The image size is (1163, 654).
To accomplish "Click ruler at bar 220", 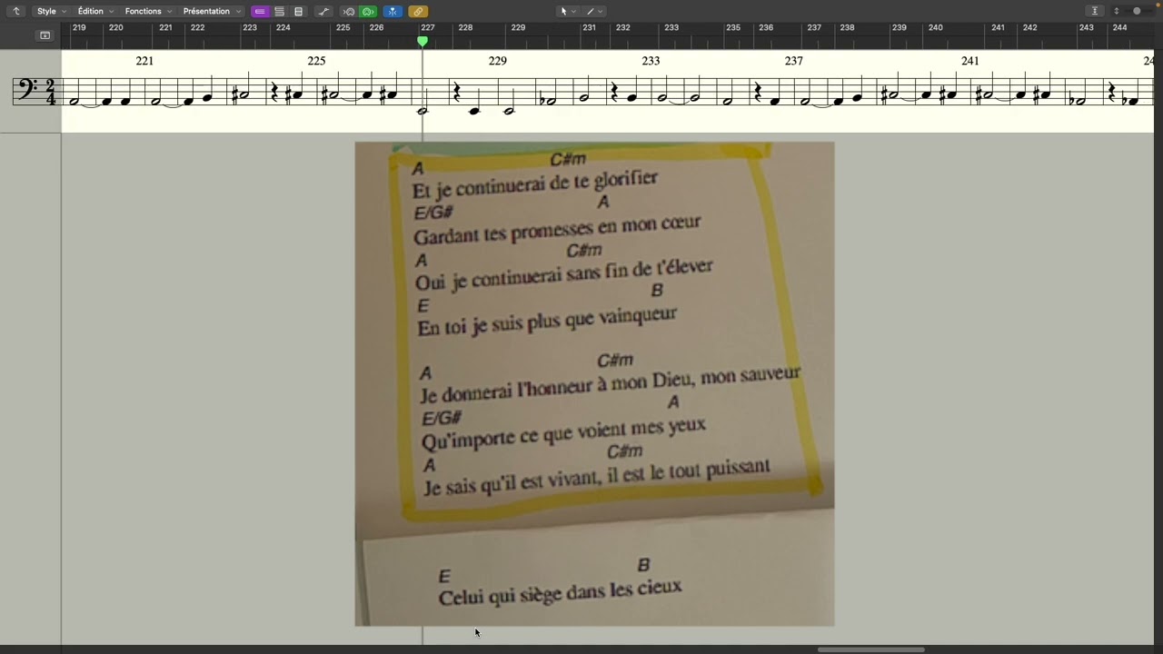I will [116, 28].
